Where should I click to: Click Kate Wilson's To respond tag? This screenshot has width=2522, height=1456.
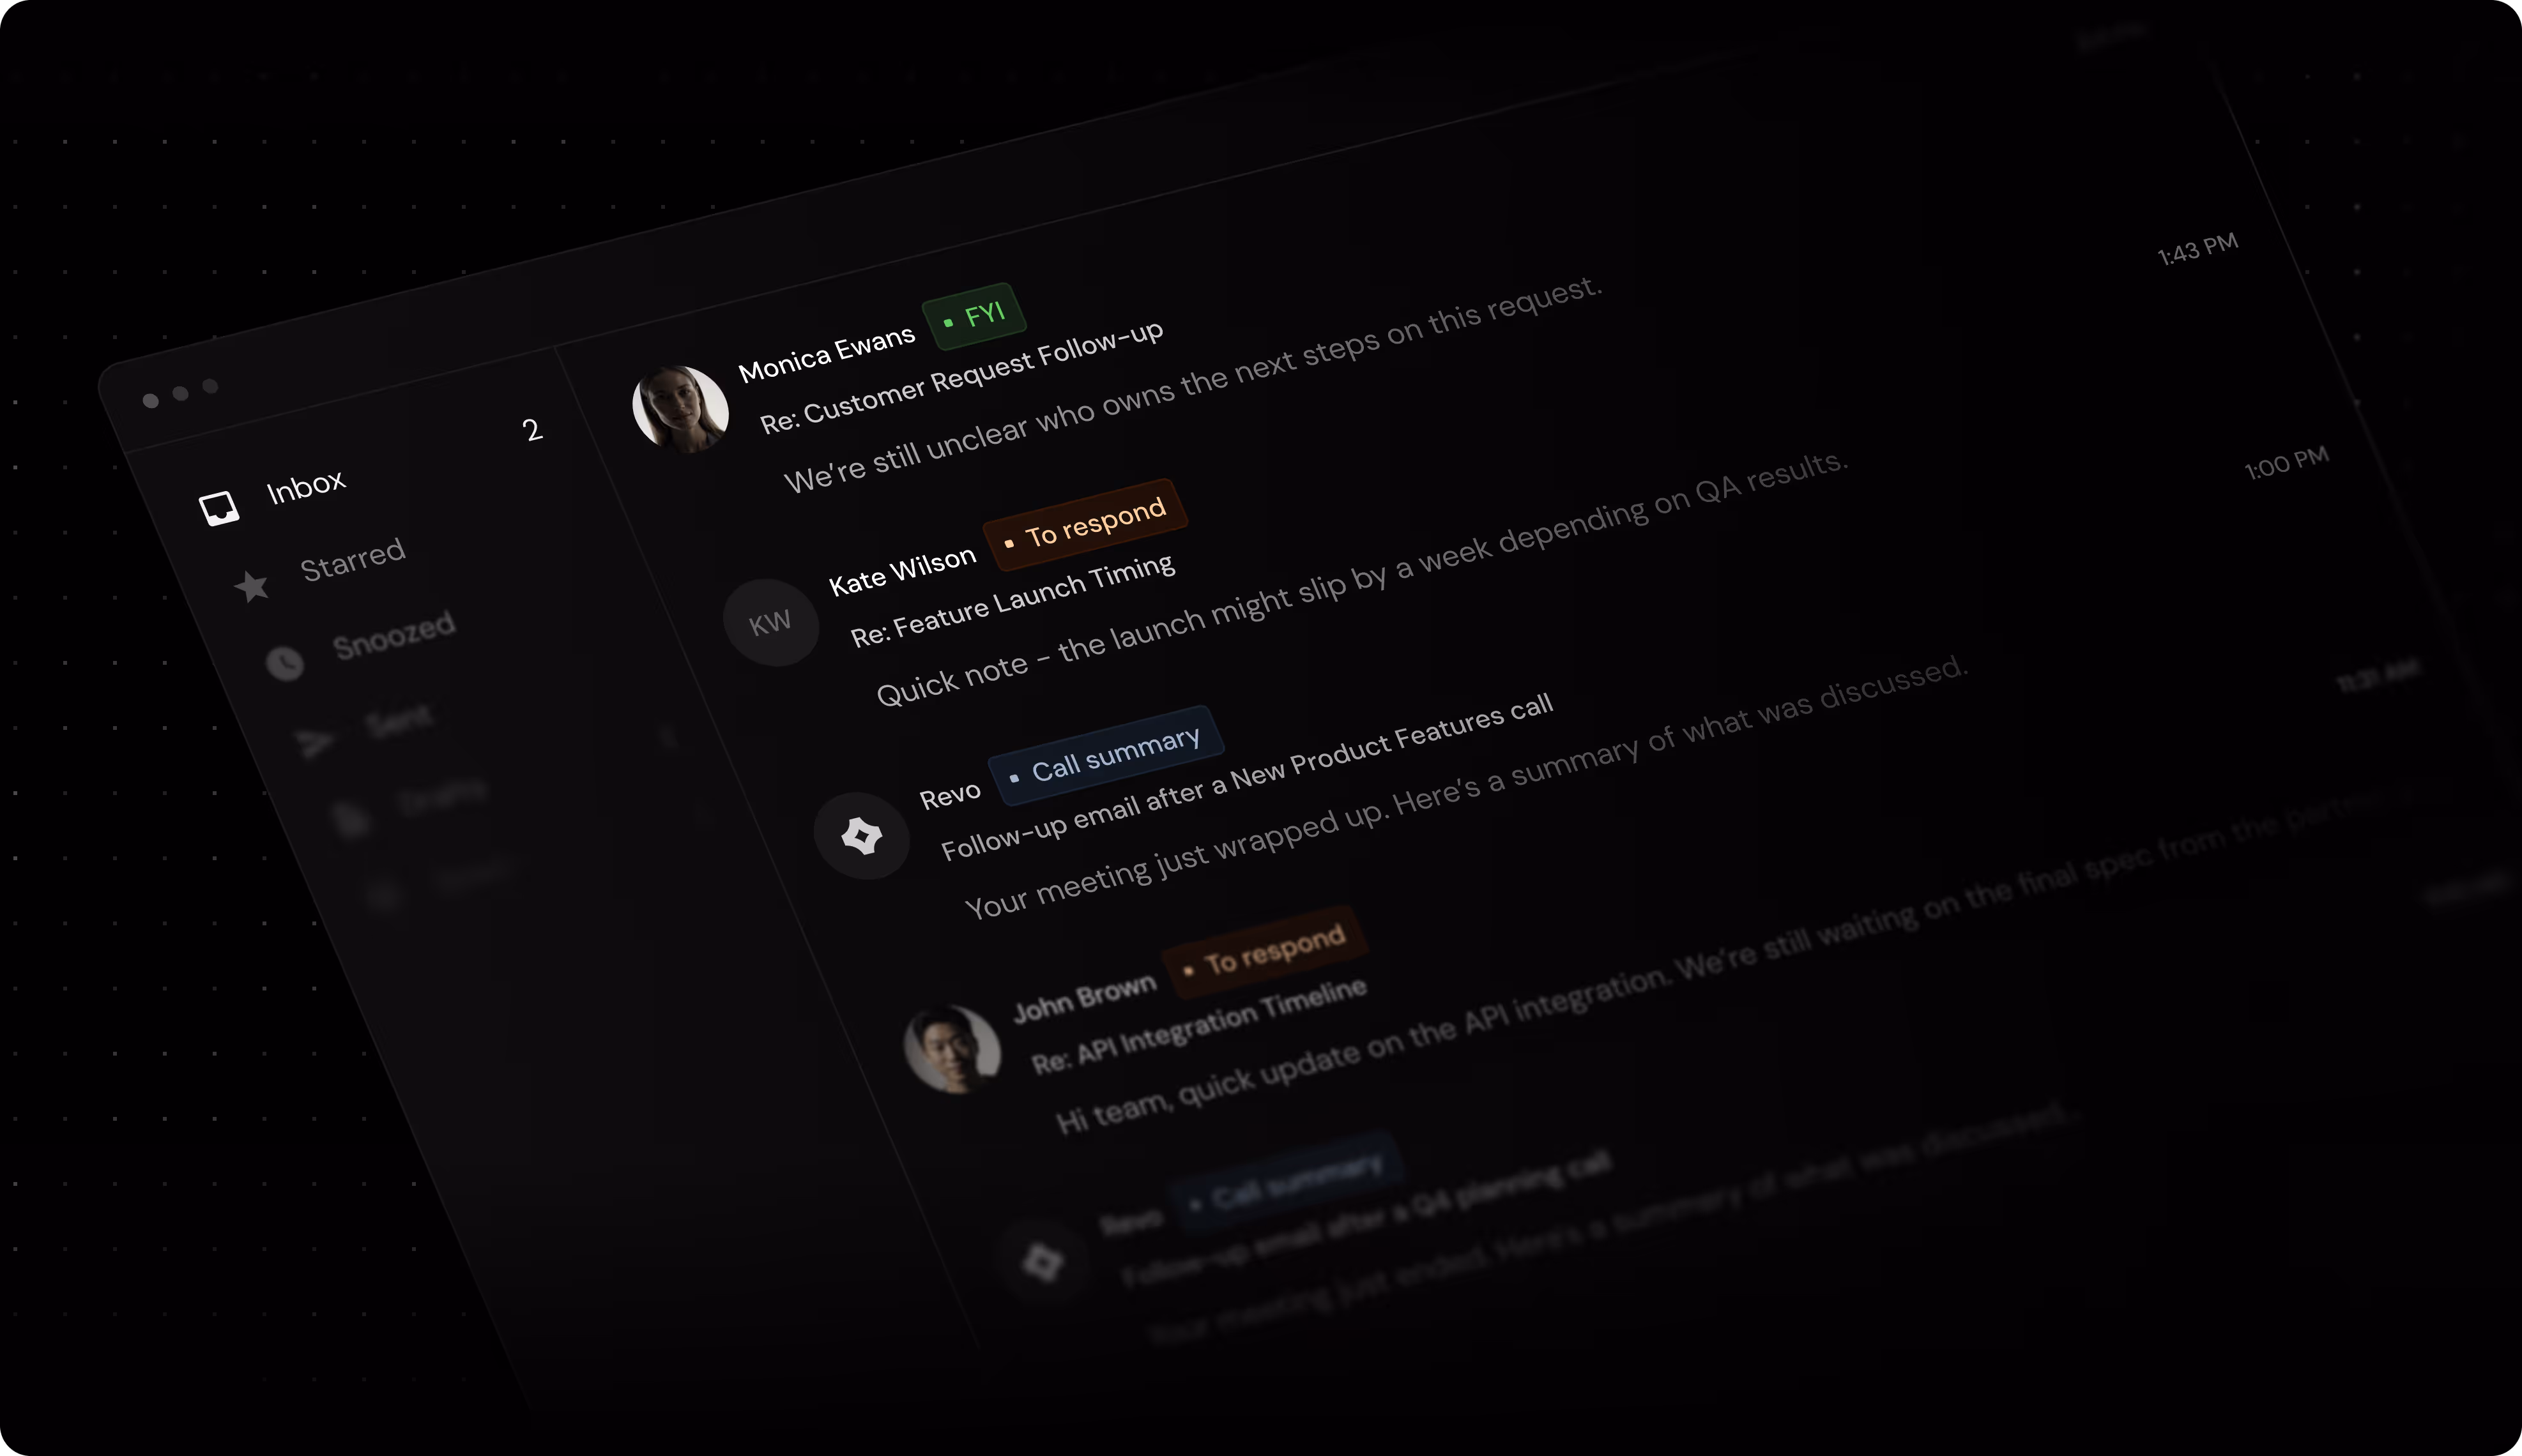point(1086,524)
